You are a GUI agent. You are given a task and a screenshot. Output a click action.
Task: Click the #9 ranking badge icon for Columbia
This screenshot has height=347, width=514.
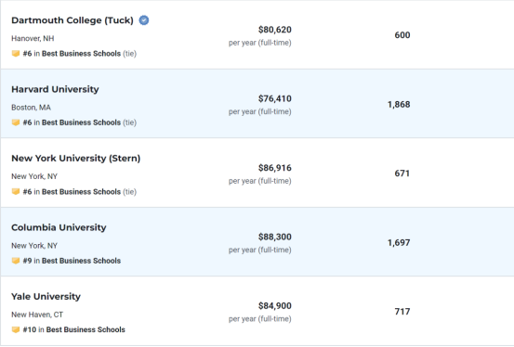click(x=16, y=261)
